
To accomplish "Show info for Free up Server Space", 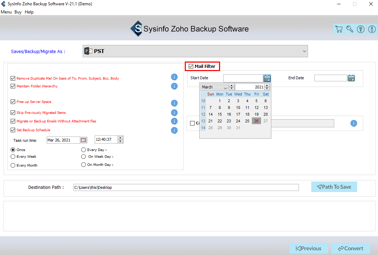I will click(x=174, y=103).
